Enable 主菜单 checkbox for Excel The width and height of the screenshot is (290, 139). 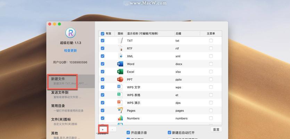211,72
